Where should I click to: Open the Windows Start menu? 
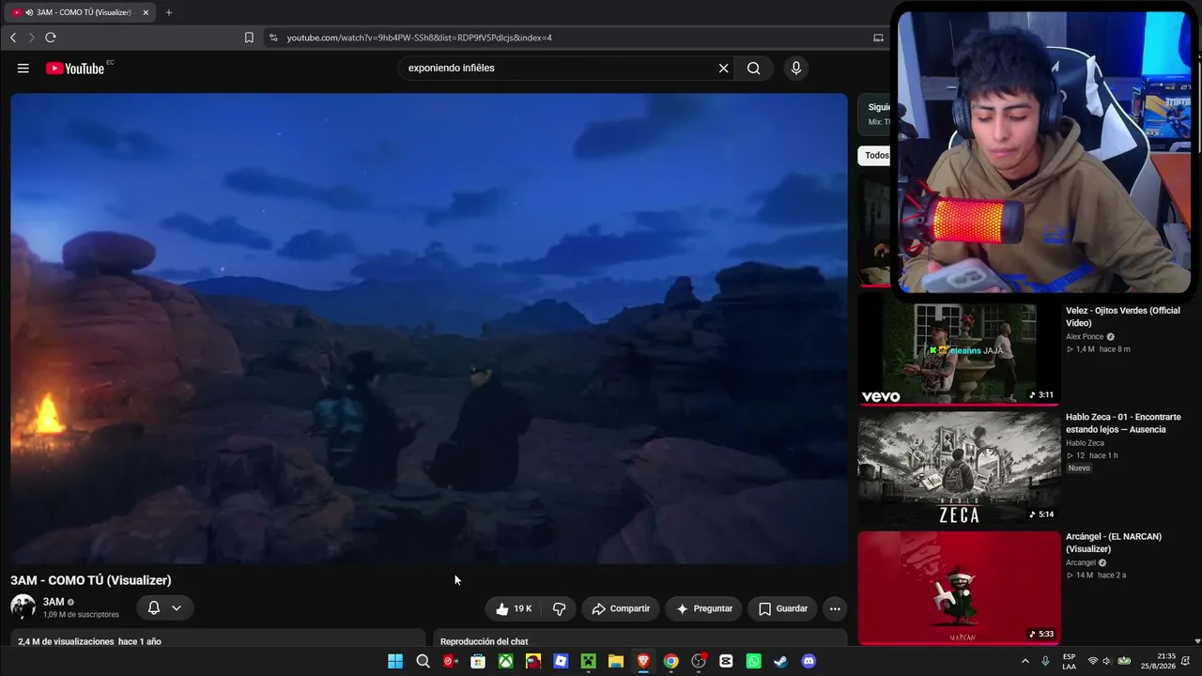pyautogui.click(x=395, y=661)
